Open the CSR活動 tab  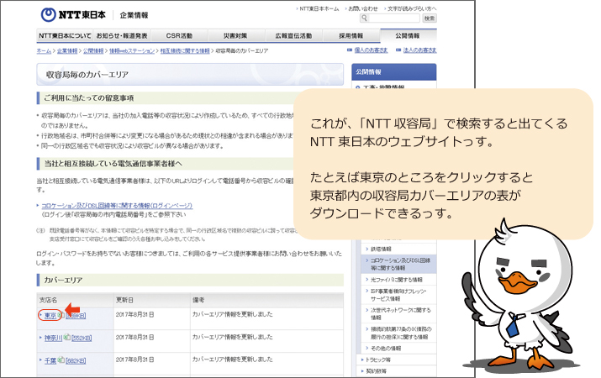[179, 35]
